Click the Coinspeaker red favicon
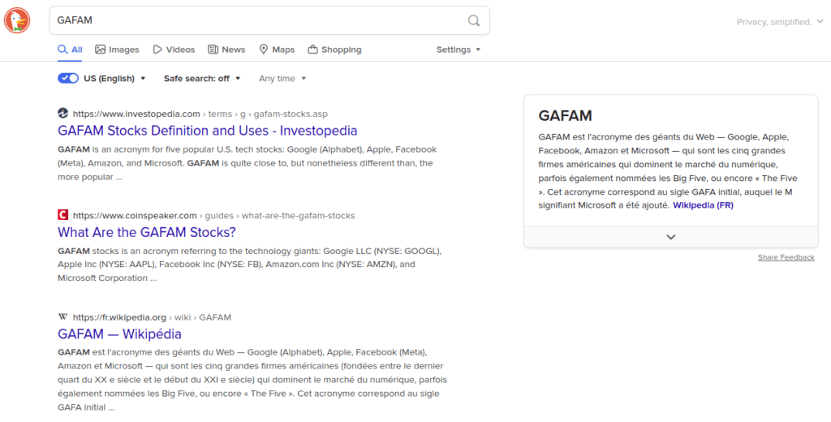This screenshot has height=422, width=831. click(x=63, y=215)
